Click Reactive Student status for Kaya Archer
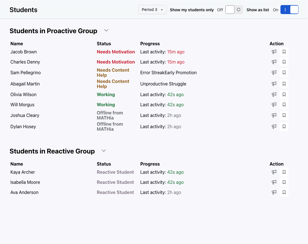 coord(115,172)
